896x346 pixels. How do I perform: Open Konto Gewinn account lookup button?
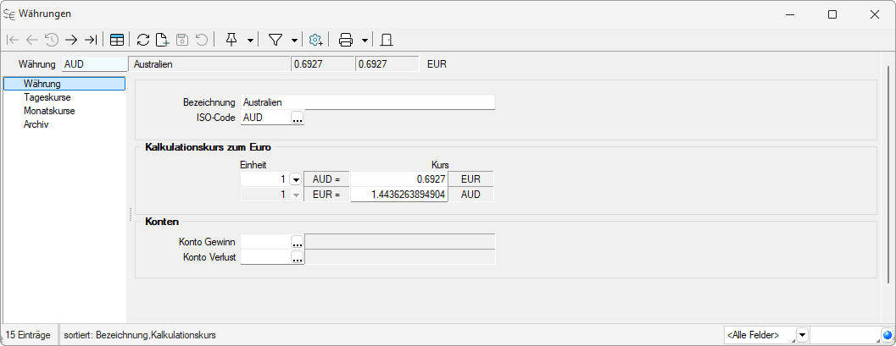point(297,242)
